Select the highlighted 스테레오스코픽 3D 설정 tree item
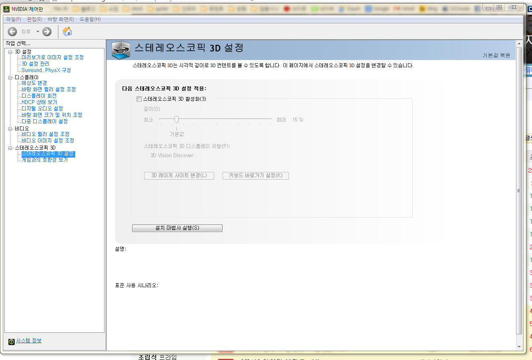This screenshot has height=360, width=532. pos(48,154)
